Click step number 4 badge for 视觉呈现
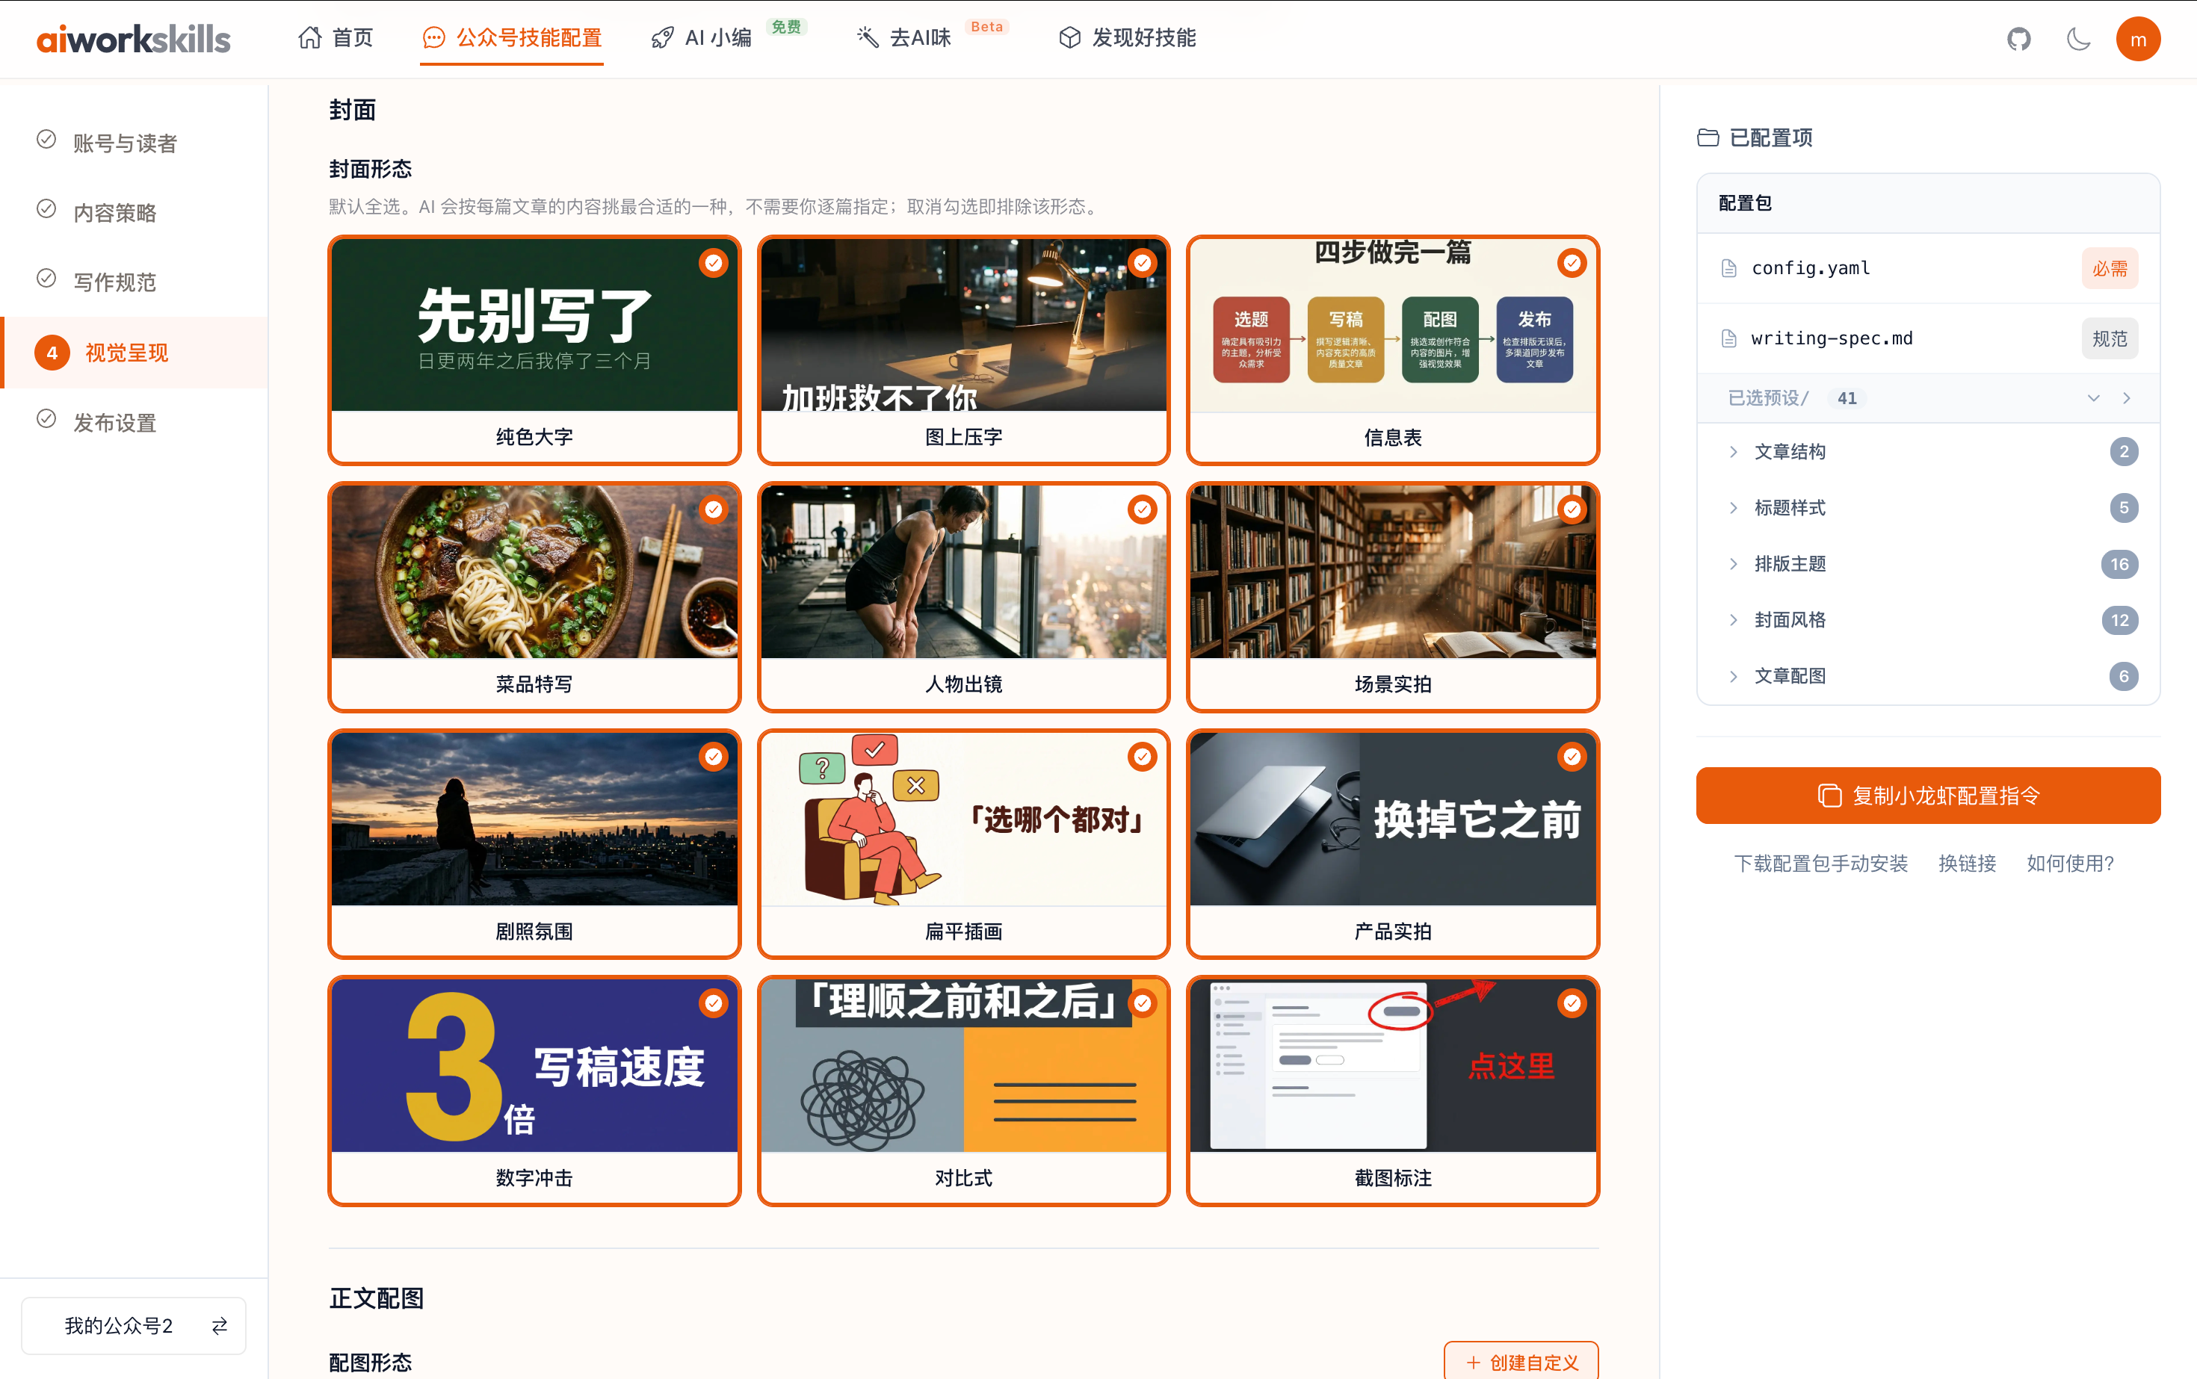Screen dimensions: 2197x1379 52,353
